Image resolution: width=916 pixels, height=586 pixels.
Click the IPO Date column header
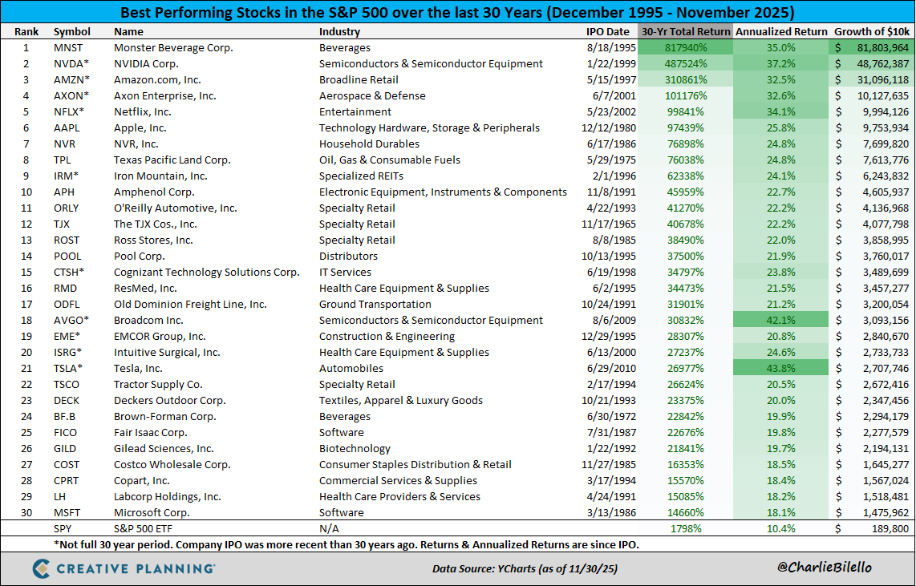pos(607,32)
